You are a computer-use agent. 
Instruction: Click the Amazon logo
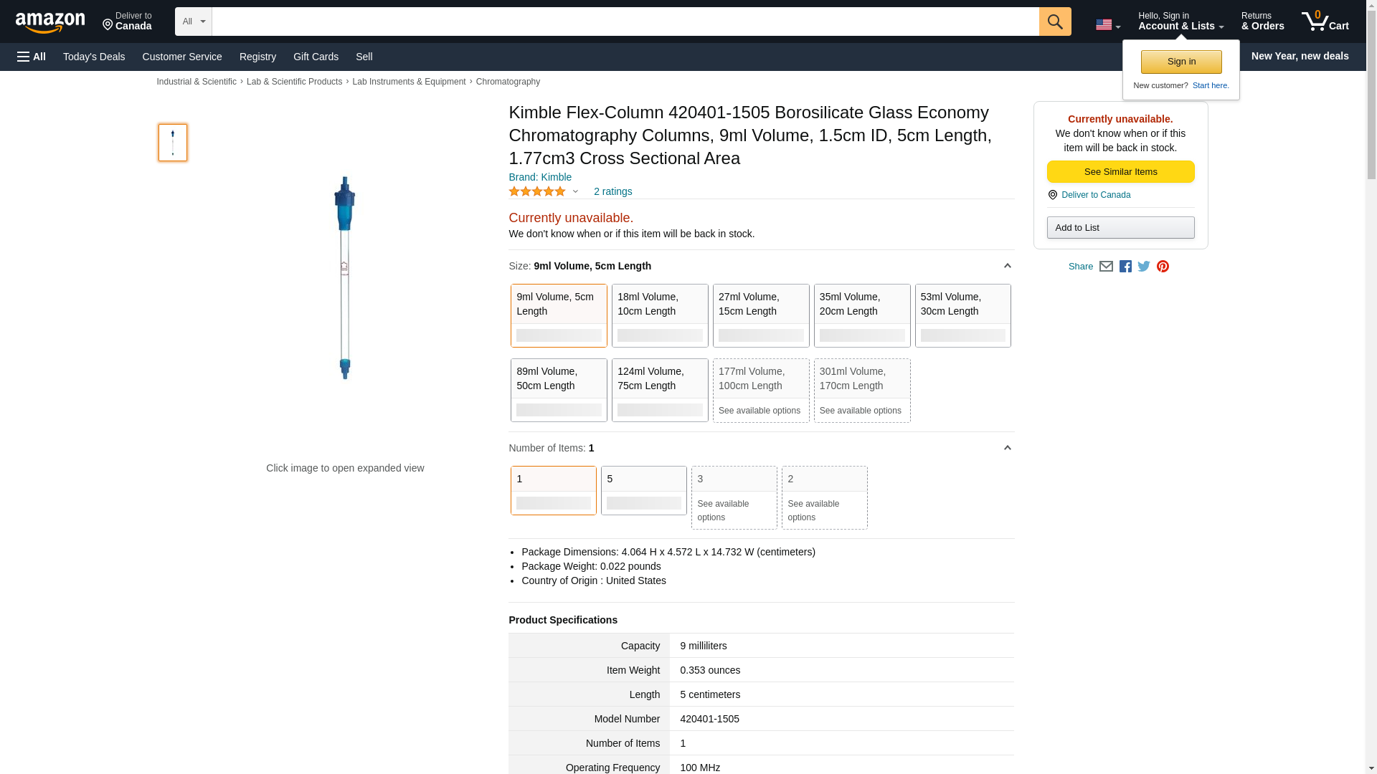[x=50, y=22]
